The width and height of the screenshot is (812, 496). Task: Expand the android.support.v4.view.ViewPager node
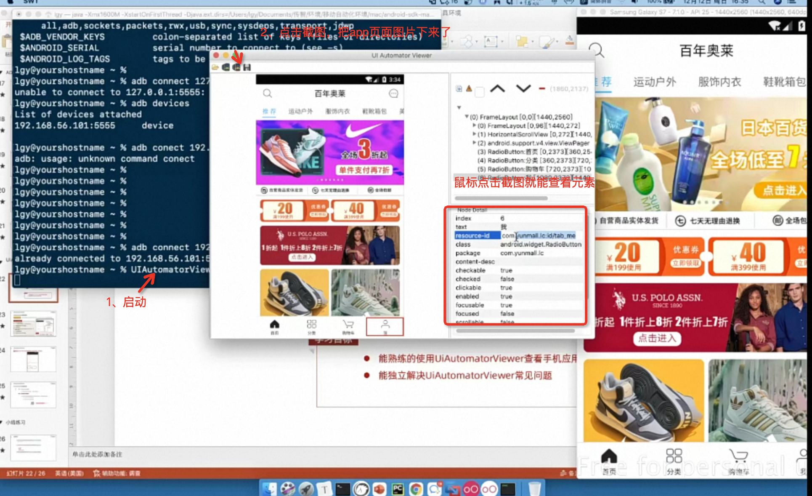[474, 143]
